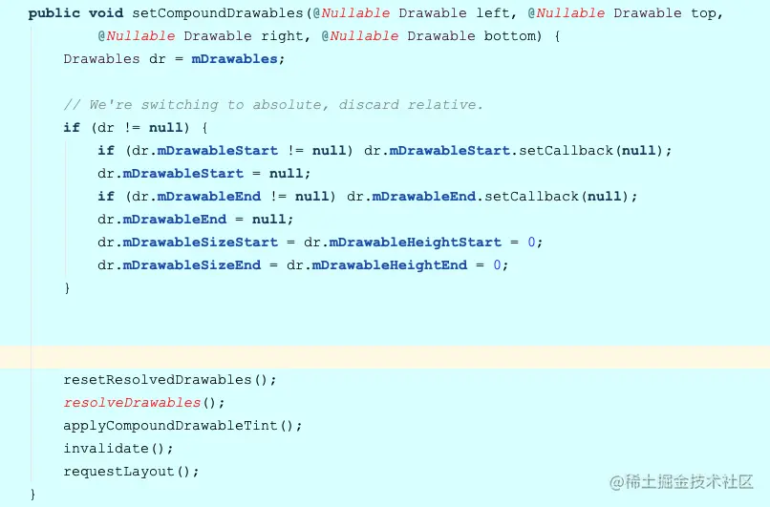Viewport: 770px width, 507px height.
Task: Click the watermark text at bottom right
Action: click(x=681, y=482)
